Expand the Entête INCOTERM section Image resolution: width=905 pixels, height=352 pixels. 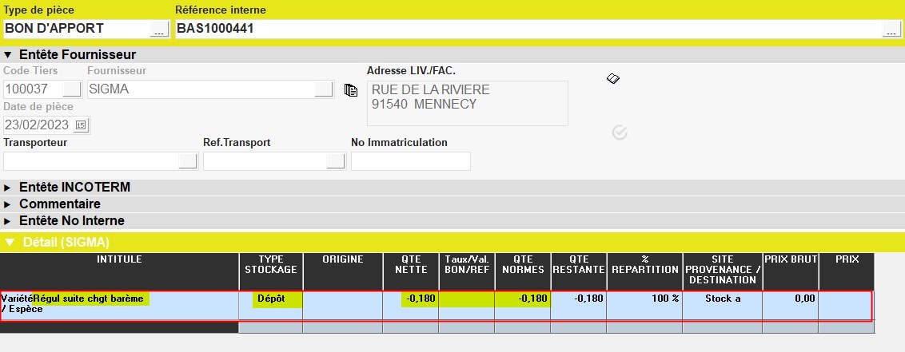pyautogui.click(x=9, y=188)
